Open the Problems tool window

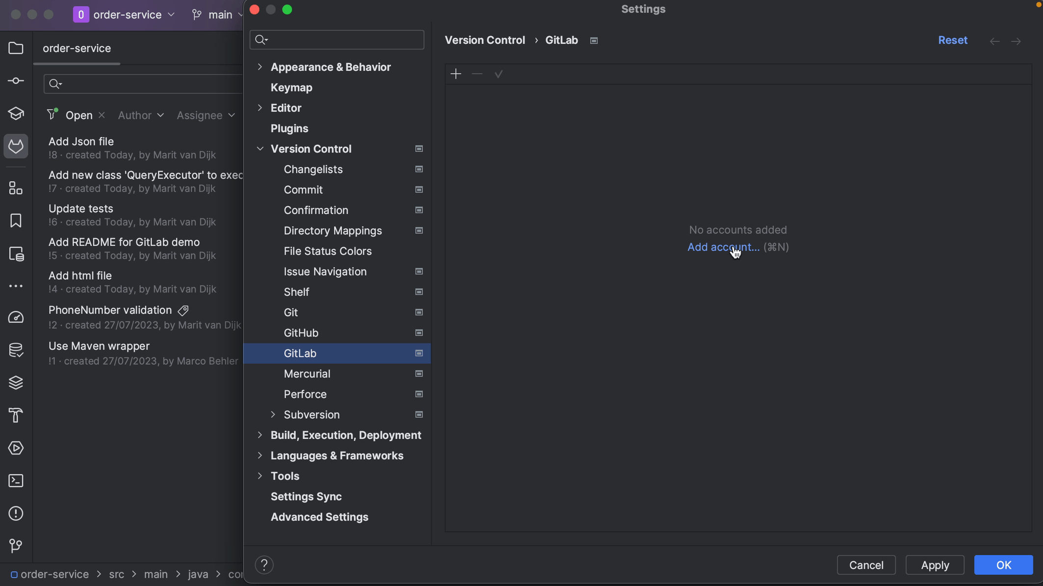(x=16, y=513)
